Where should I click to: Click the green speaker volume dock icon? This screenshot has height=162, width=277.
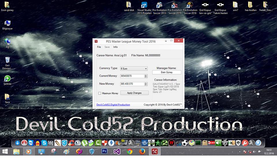click(x=218, y=143)
